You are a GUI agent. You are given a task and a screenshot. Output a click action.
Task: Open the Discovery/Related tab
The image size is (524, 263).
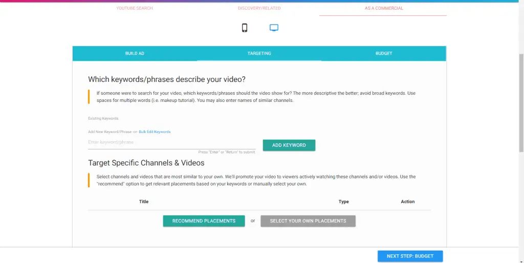coord(259,8)
